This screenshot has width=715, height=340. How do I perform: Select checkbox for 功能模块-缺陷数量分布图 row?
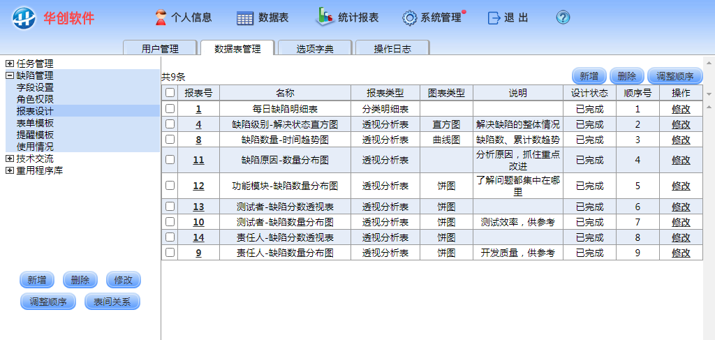pyautogui.click(x=170, y=186)
